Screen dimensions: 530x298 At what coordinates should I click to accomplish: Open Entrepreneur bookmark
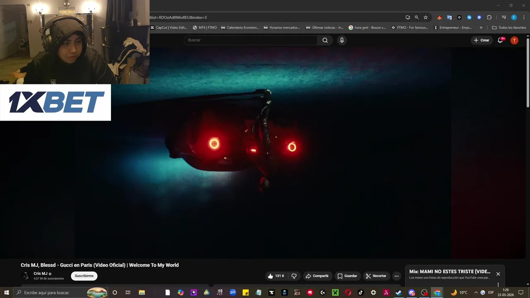453,28
